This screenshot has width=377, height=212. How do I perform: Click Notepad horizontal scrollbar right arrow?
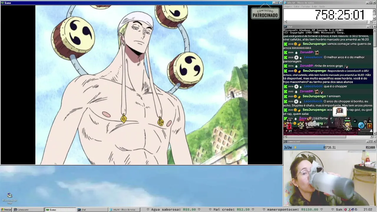(371, 22)
